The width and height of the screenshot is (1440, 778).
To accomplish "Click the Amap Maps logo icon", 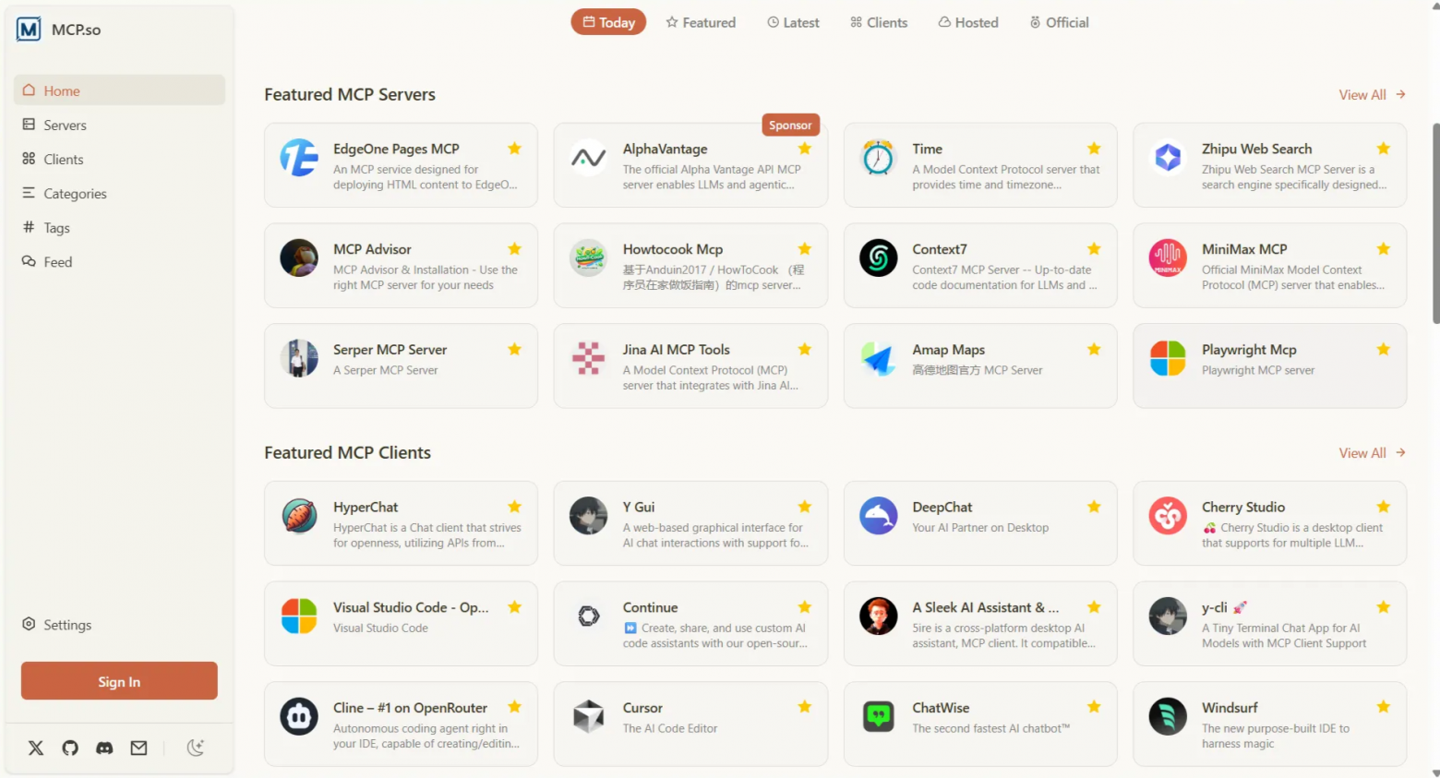I will pos(878,359).
